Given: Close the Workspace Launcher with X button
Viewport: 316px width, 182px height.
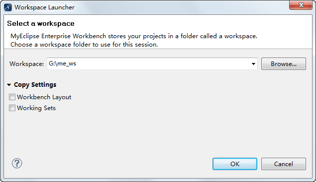Looking at the screenshot, I should [301, 5].
